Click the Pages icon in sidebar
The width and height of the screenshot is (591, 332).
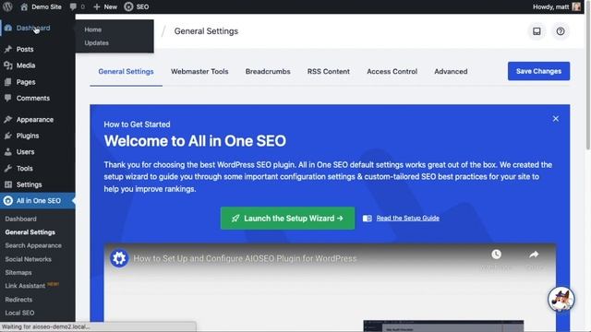tap(8, 82)
